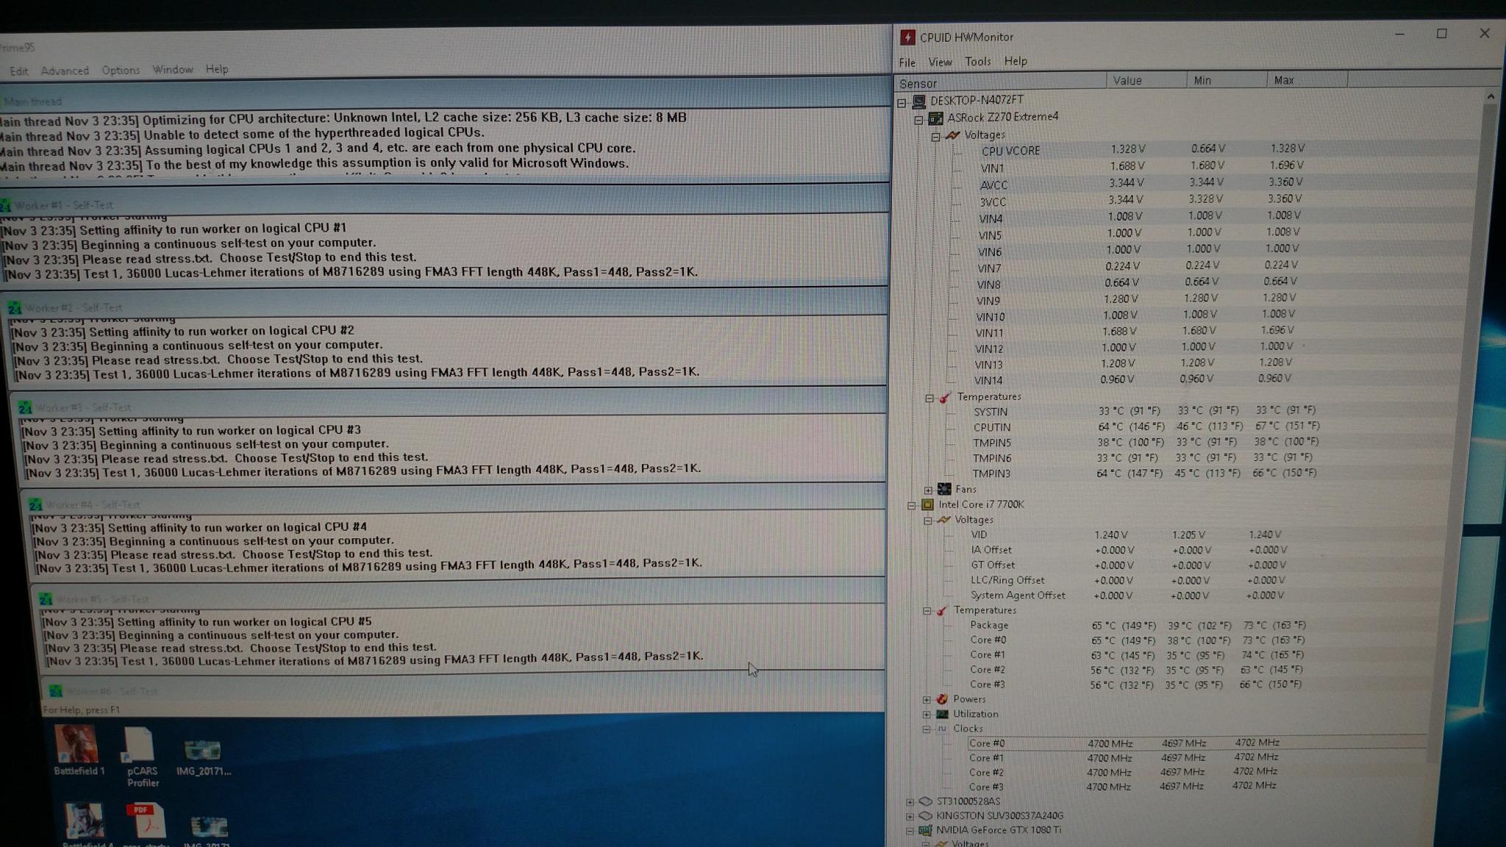The image size is (1506, 847).
Task: Click the Intel Core i7 7700K processor icon
Action: pos(928,504)
